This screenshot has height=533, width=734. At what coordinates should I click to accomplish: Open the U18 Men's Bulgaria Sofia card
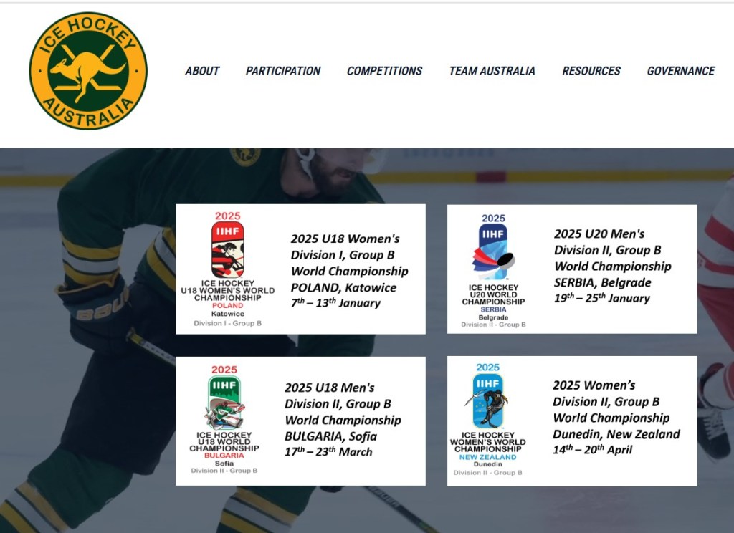300,421
